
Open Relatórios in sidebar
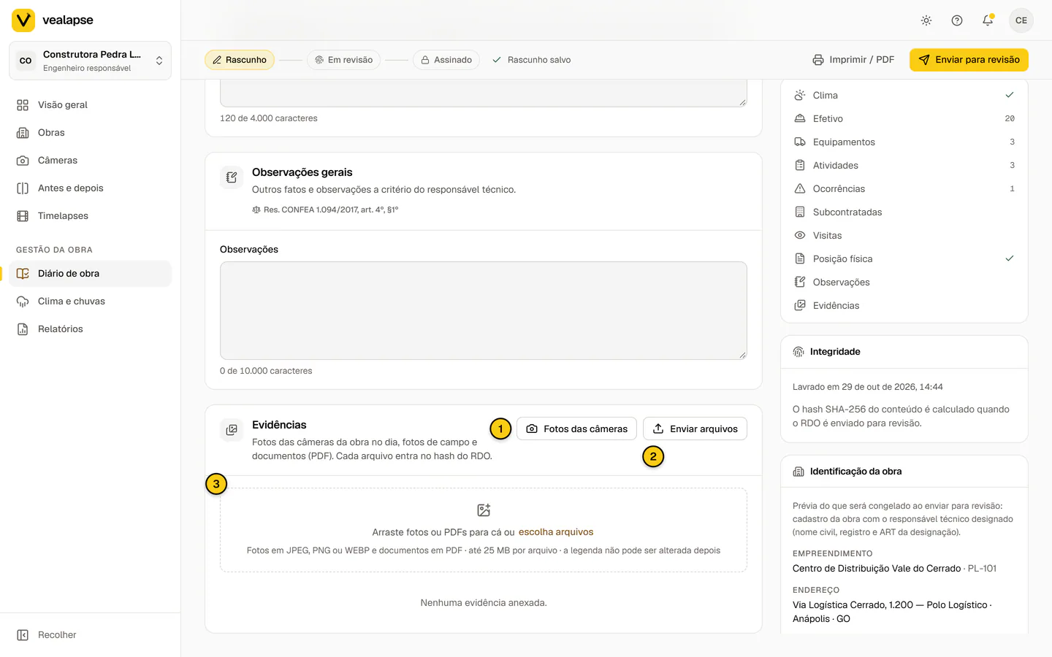click(90, 329)
